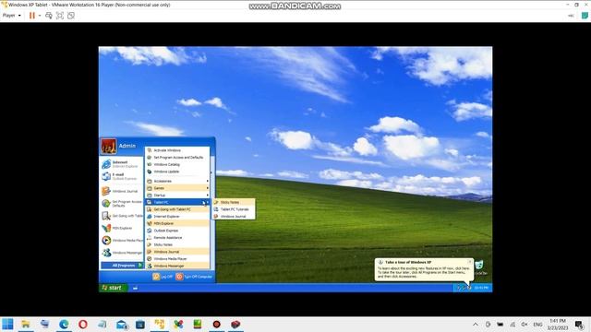Launch Opera browser from host taskbar
Screen dimensions: 591x332
(83, 324)
